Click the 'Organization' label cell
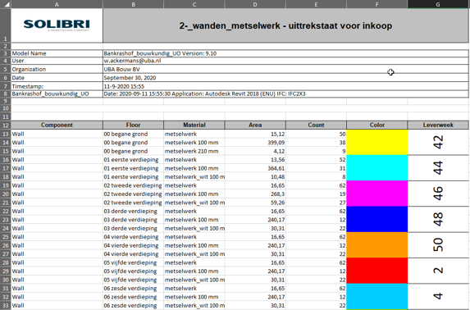 click(57, 69)
